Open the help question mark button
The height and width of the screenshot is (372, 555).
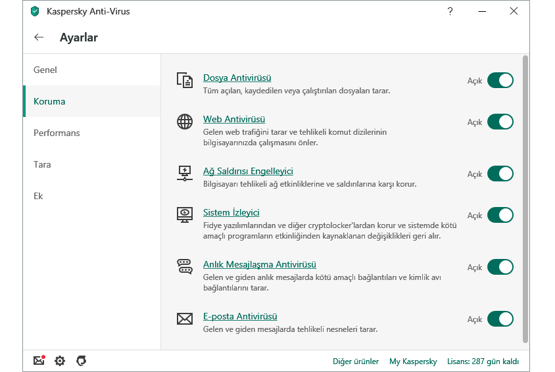pos(450,11)
